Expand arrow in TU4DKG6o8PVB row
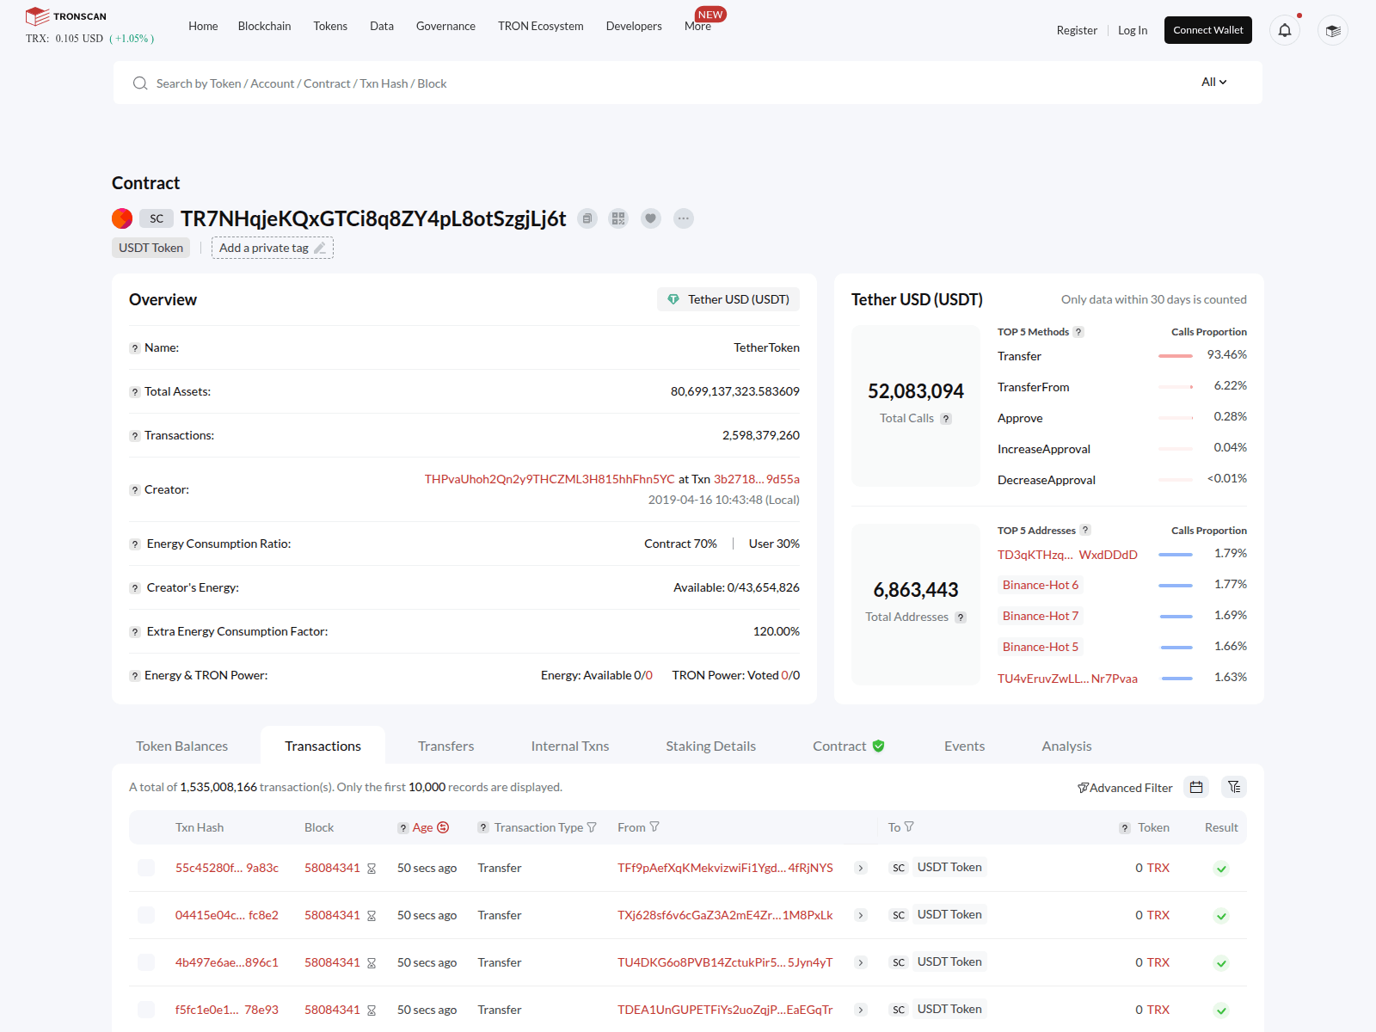Image resolution: width=1376 pixels, height=1032 pixels. pyautogui.click(x=860, y=962)
